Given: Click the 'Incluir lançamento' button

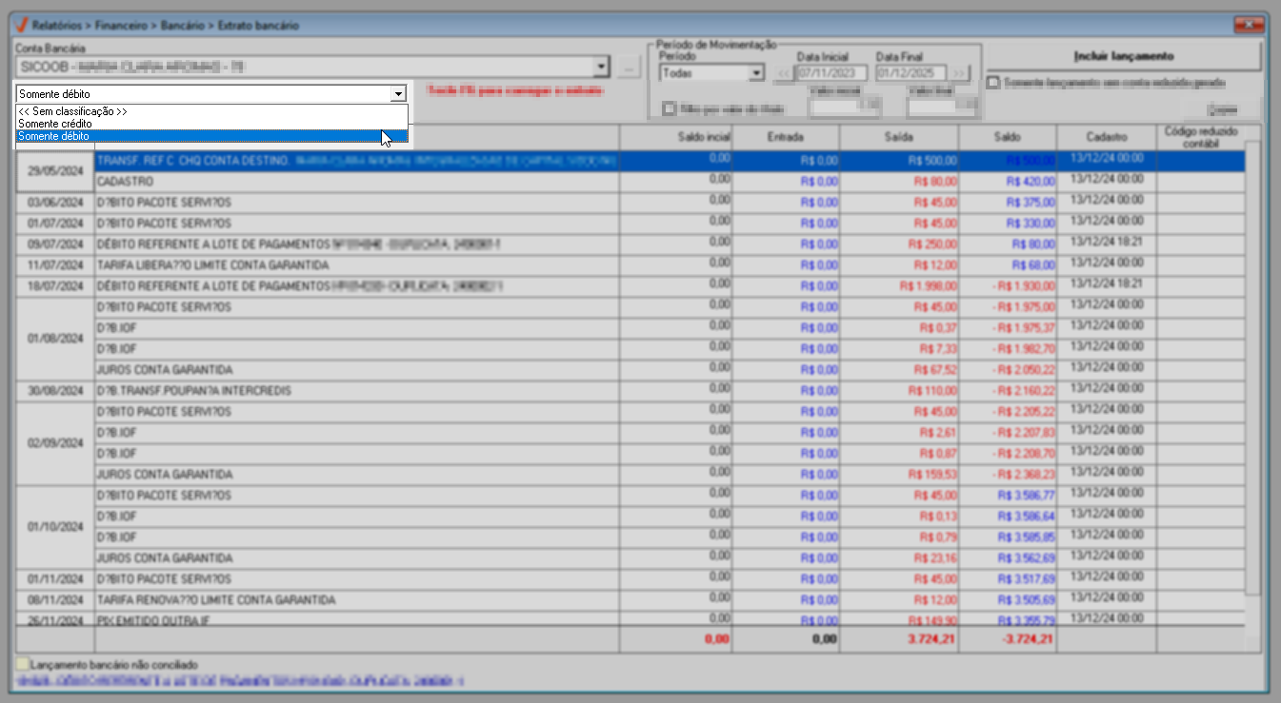Looking at the screenshot, I should coord(1123,56).
